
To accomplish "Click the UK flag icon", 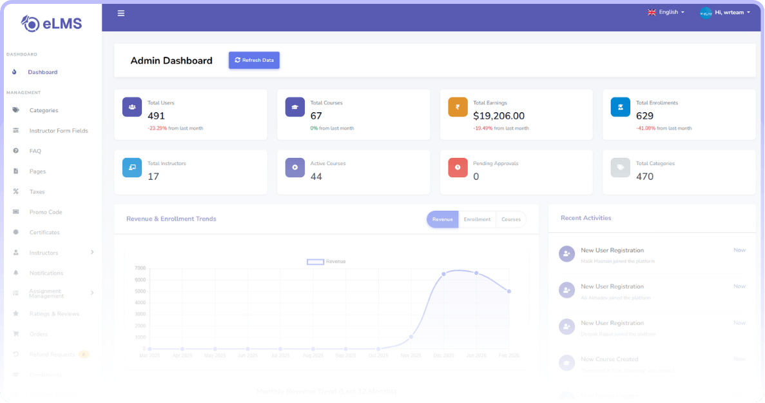I will tap(652, 12).
